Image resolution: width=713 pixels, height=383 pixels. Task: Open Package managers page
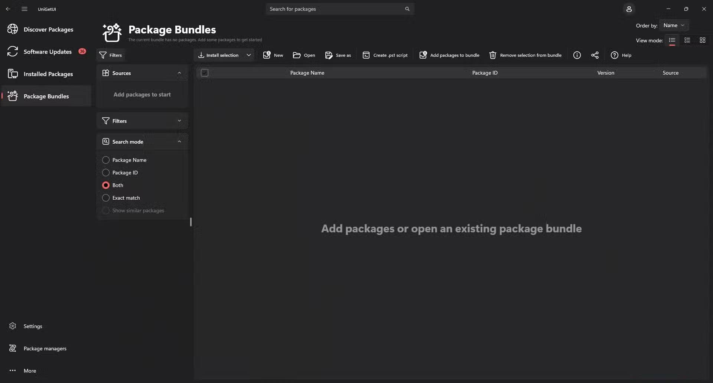pyautogui.click(x=46, y=348)
